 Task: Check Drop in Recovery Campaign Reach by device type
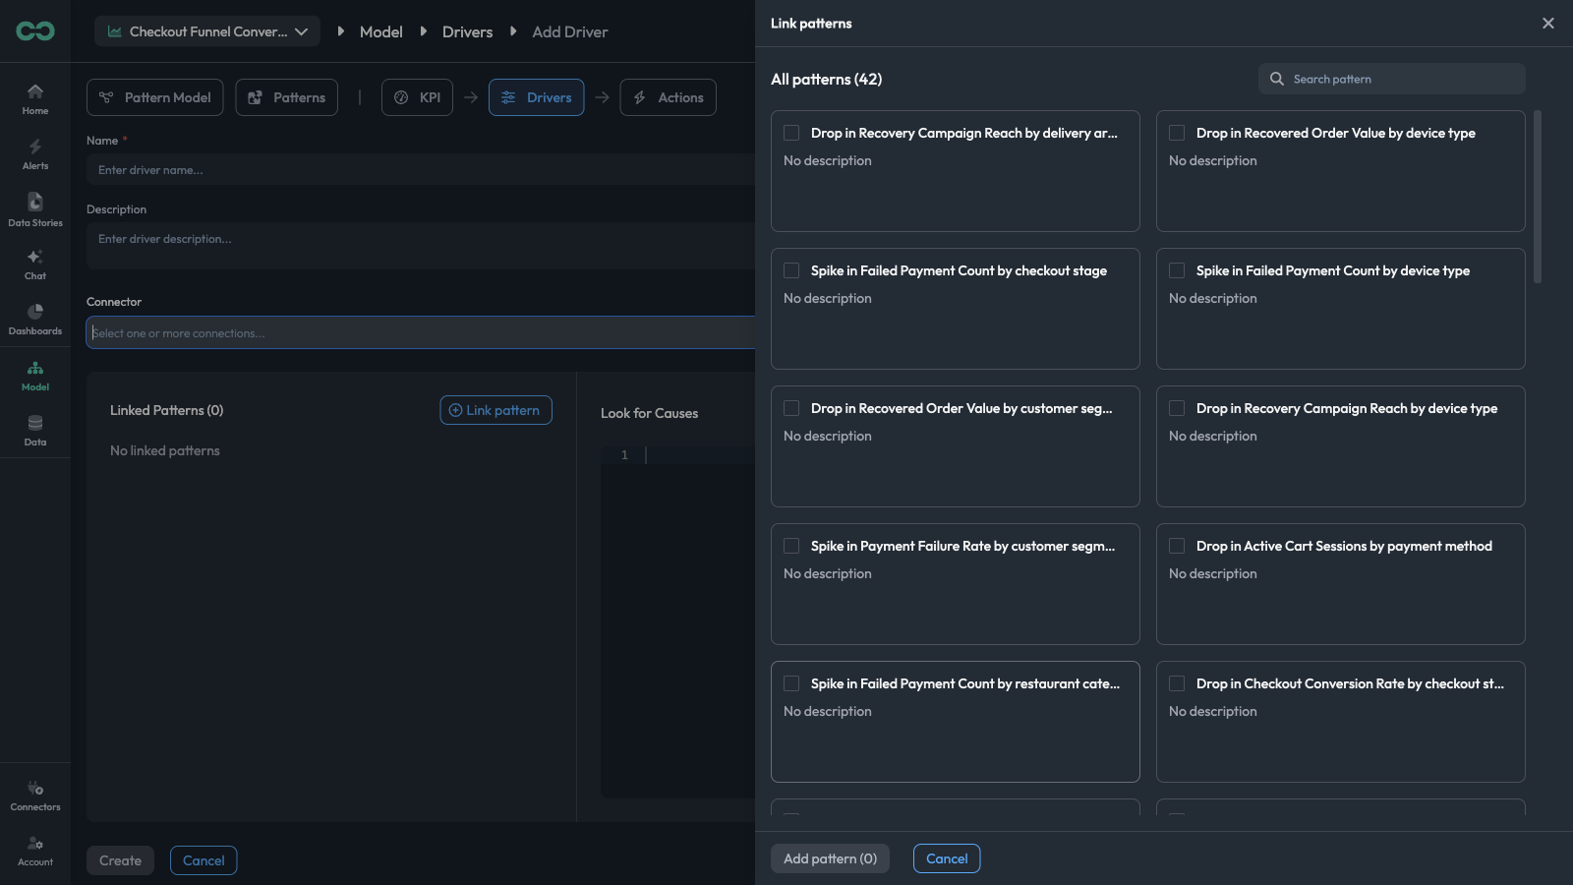(x=1177, y=408)
